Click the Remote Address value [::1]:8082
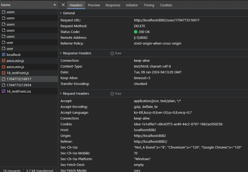248x172 pixels. tap(141, 38)
